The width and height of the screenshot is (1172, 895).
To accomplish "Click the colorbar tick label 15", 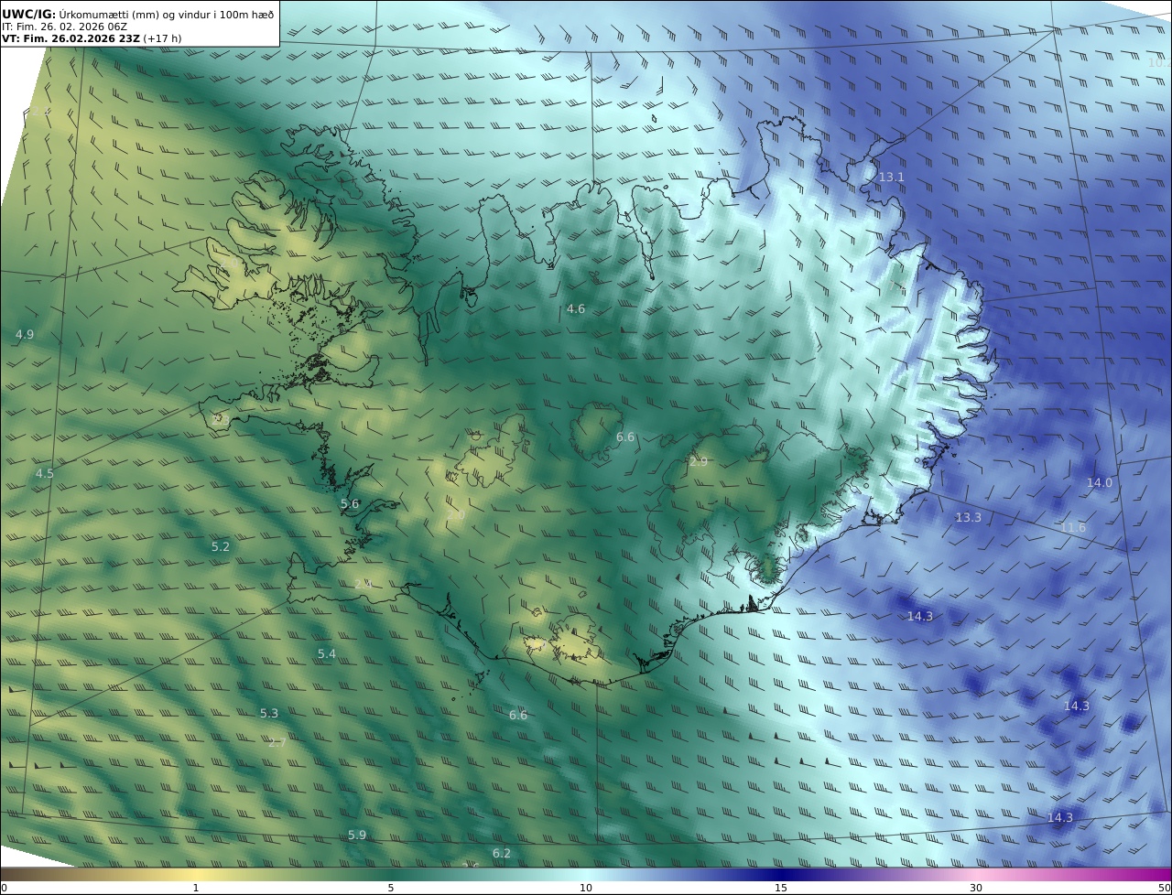I will [781, 888].
